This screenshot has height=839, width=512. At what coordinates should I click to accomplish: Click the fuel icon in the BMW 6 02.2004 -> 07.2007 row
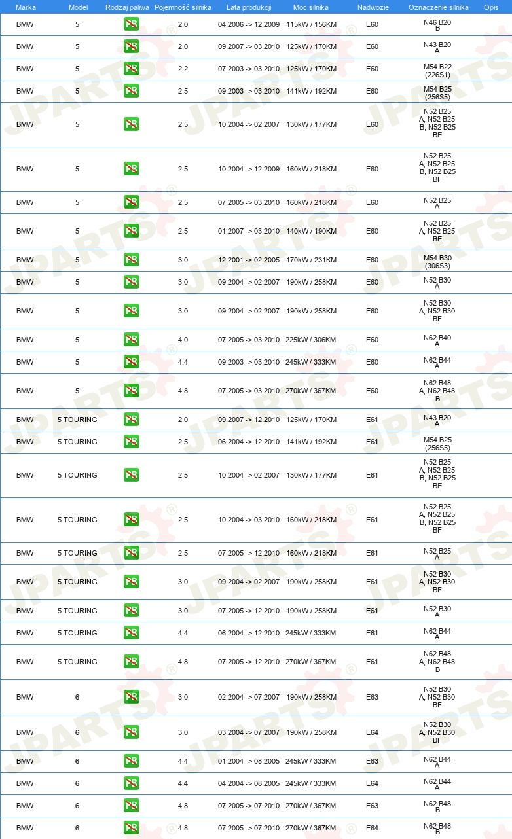click(x=131, y=697)
